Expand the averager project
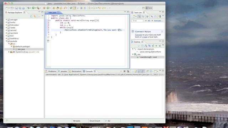The image size is (228, 128). [x=6, y=20]
